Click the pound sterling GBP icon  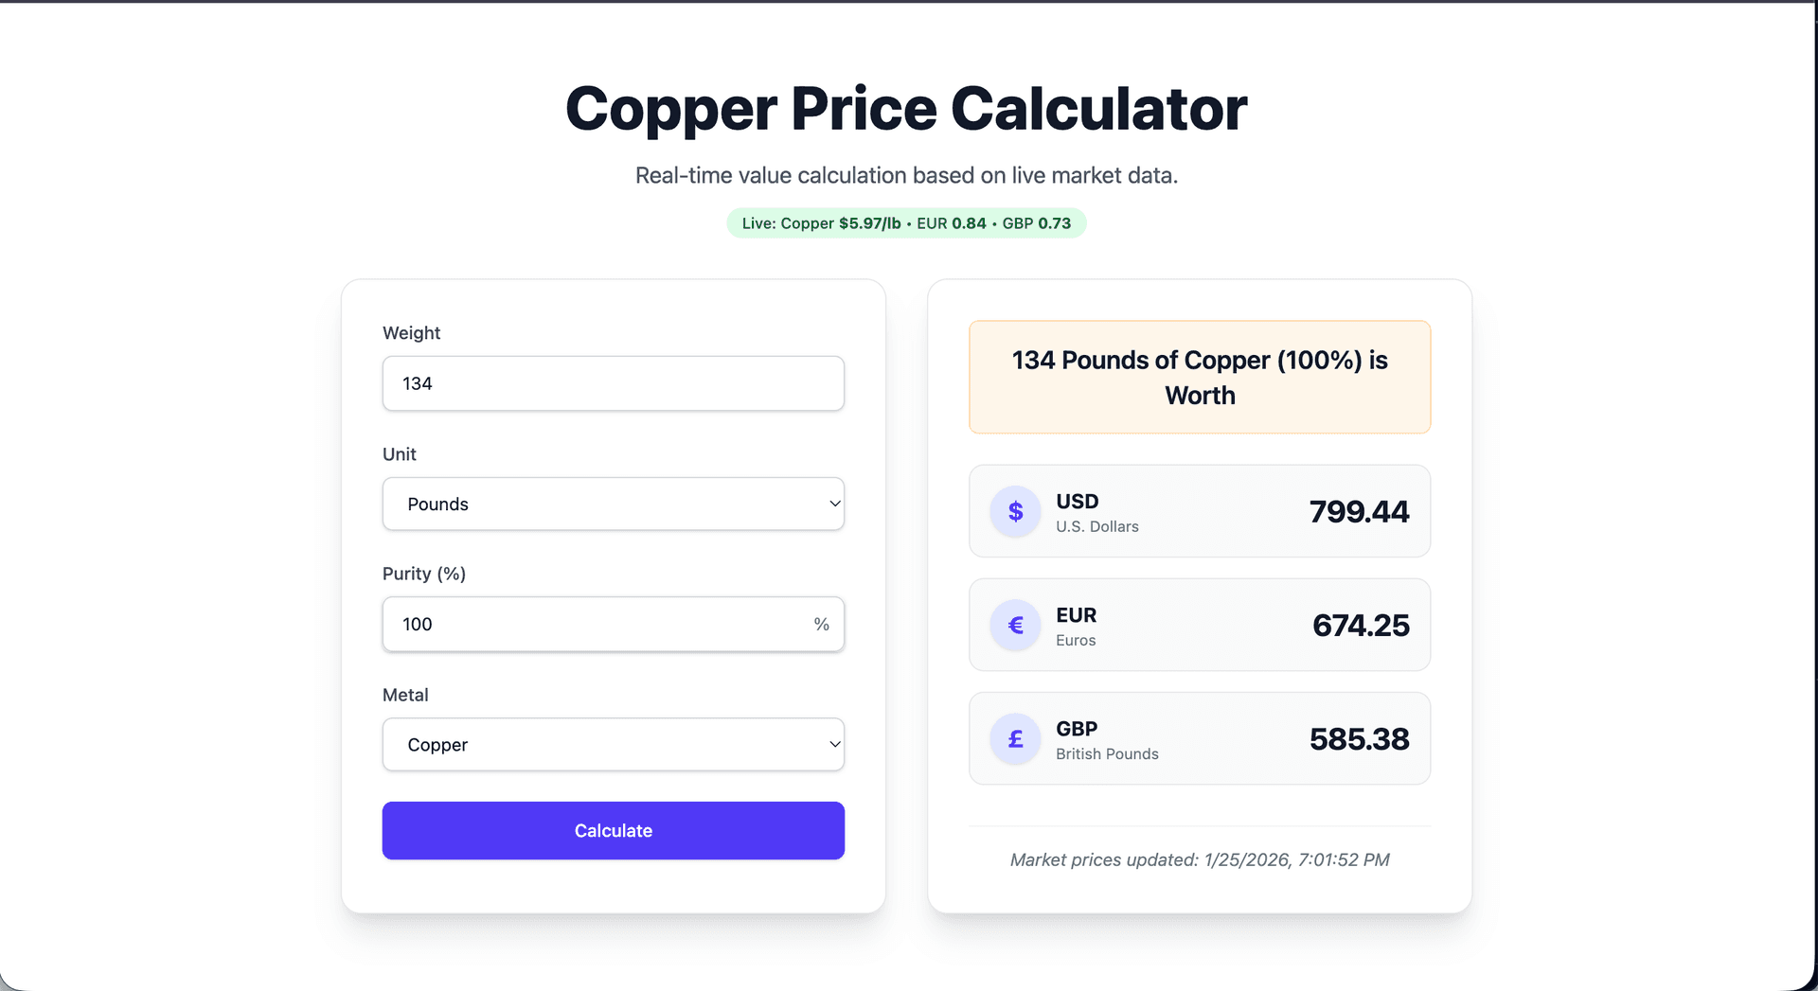click(1015, 738)
